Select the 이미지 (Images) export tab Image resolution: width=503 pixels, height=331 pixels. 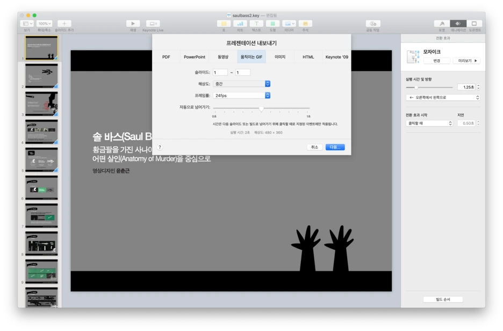tap(280, 57)
